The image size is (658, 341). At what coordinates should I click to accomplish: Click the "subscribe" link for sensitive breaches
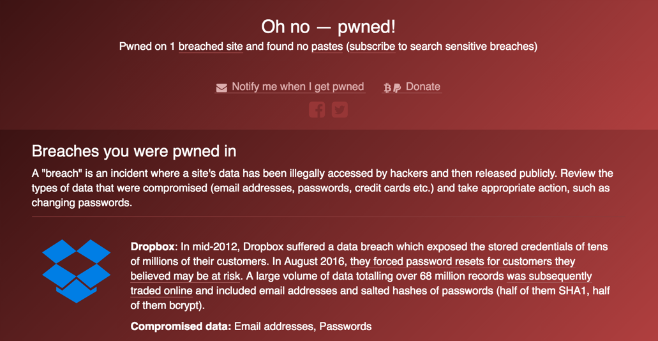coord(372,47)
